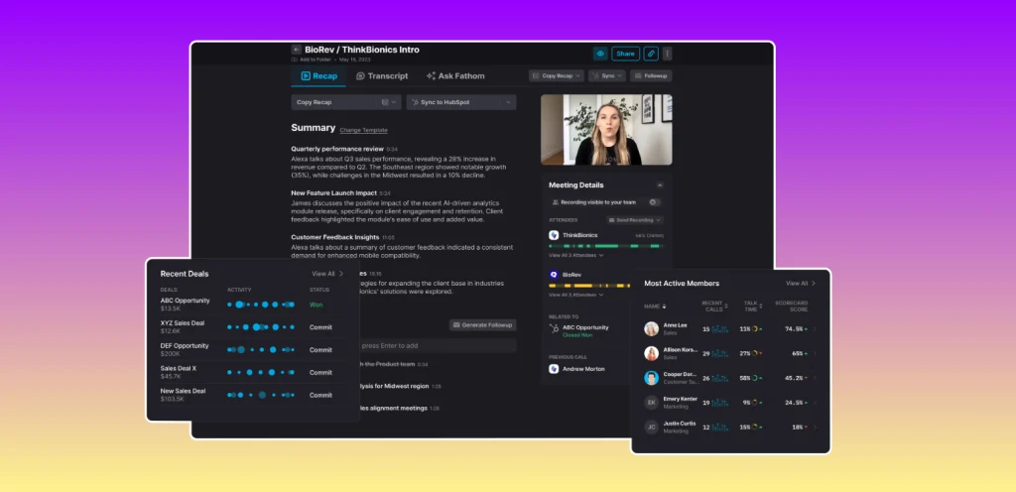Expand View All 3 Attendees under ThinkBionics
Image resolution: width=1016 pixels, height=492 pixels.
tap(576, 255)
